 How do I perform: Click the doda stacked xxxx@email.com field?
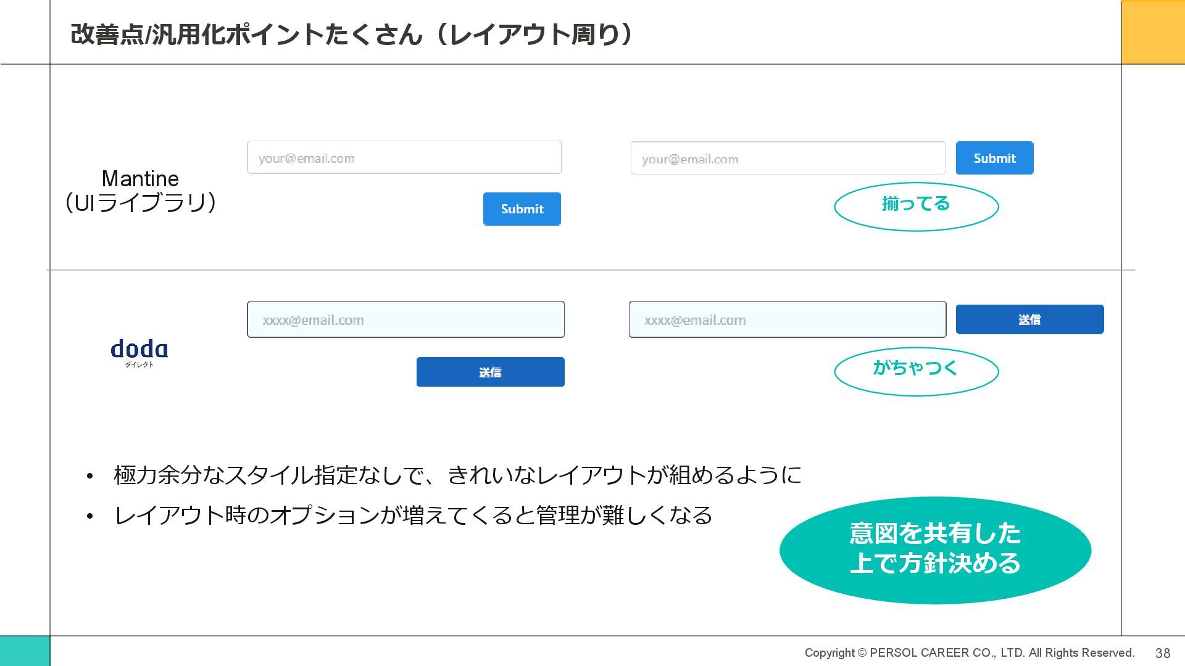click(x=405, y=319)
